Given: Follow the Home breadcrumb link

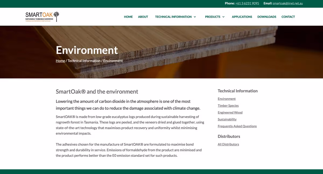Looking at the screenshot, I should point(60,61).
